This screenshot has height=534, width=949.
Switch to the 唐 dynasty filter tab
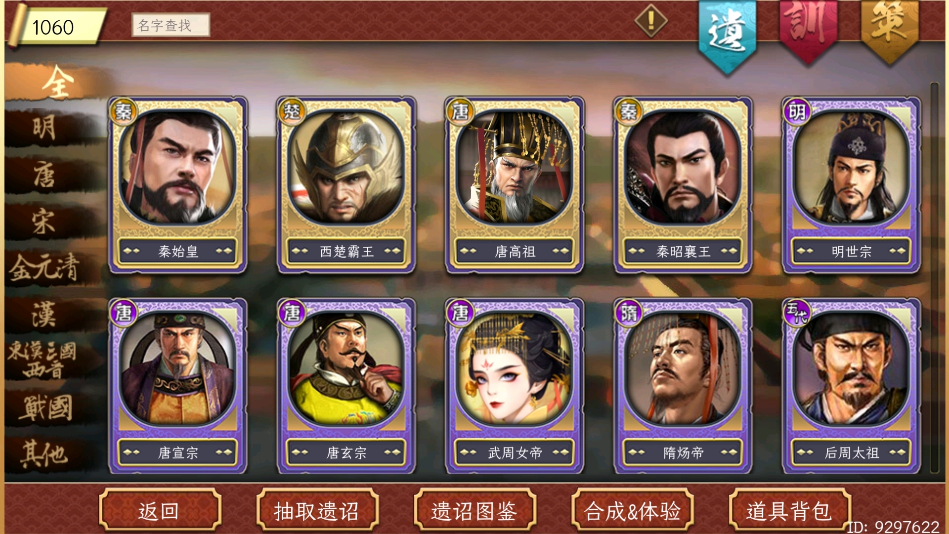(44, 175)
